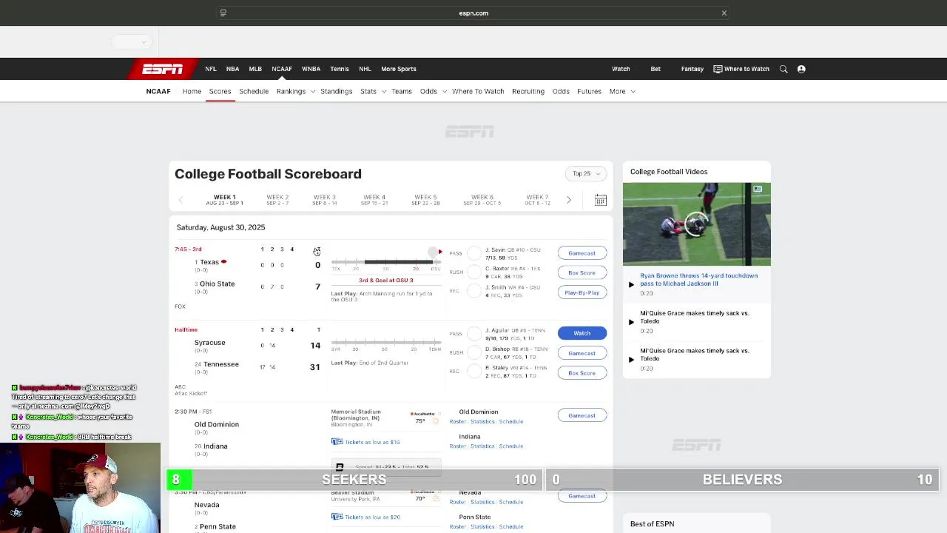Open the user profile icon

(801, 69)
